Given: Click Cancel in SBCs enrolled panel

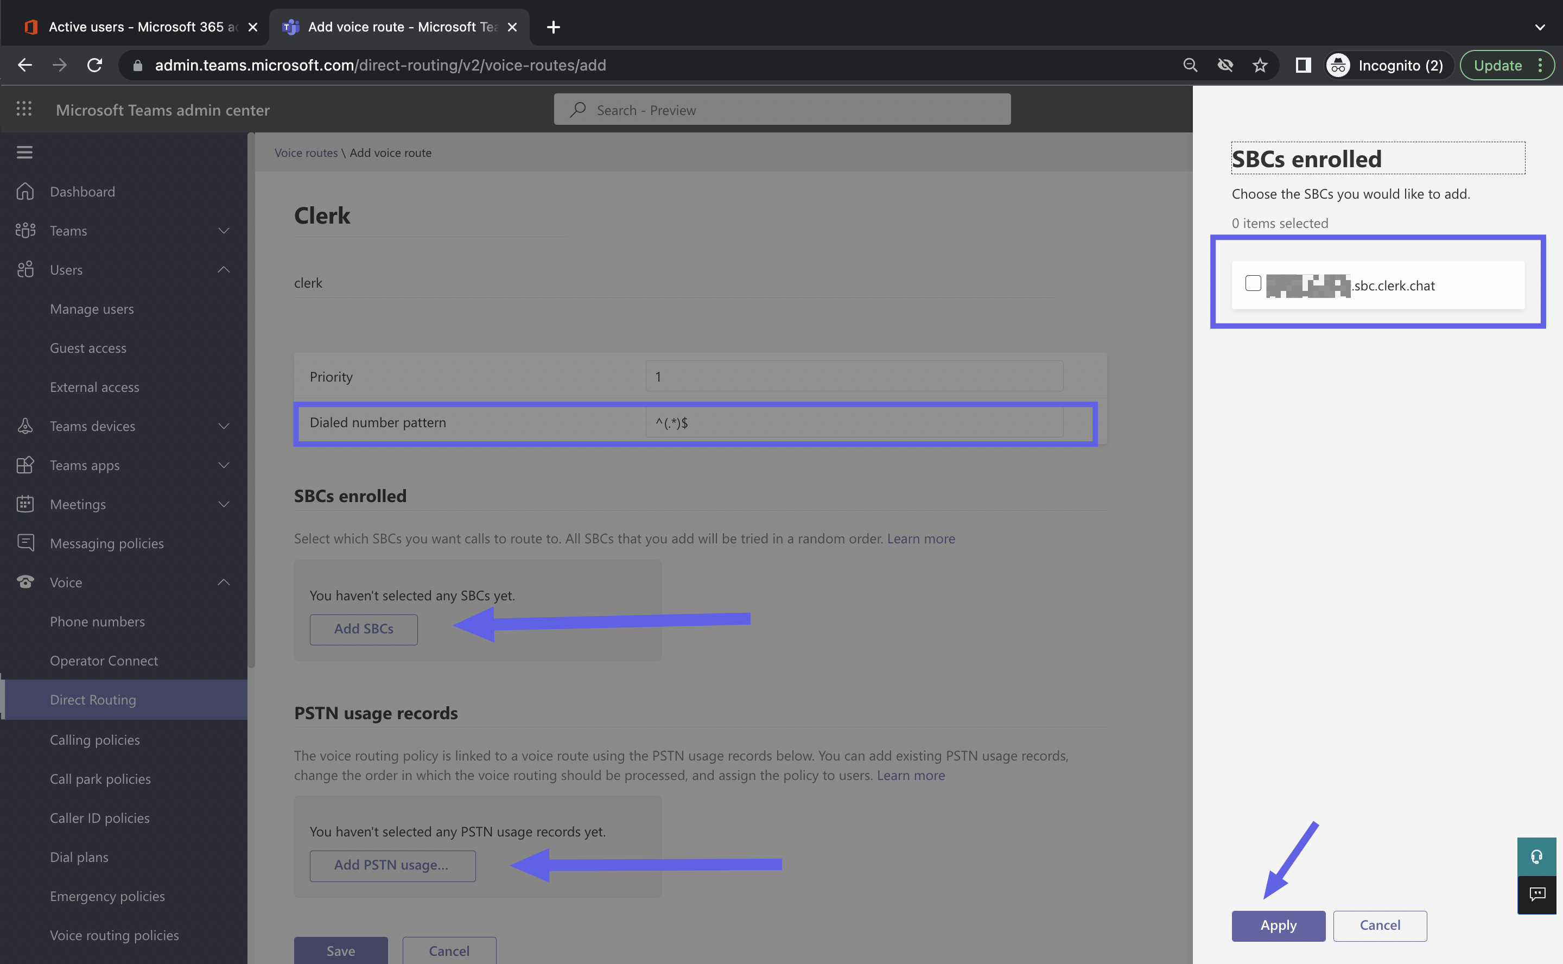Looking at the screenshot, I should 1380,925.
